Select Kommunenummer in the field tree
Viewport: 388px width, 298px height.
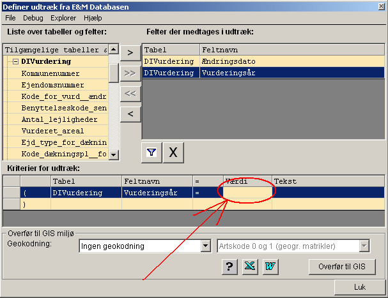50,74
